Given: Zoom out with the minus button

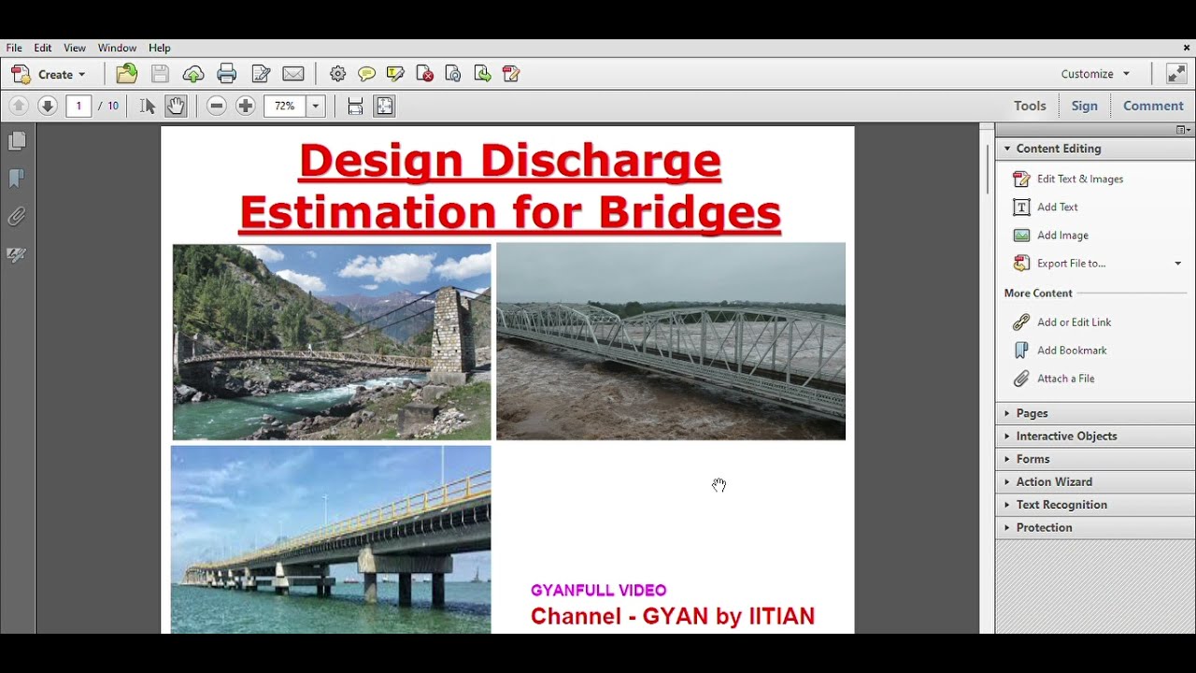Looking at the screenshot, I should tap(217, 106).
